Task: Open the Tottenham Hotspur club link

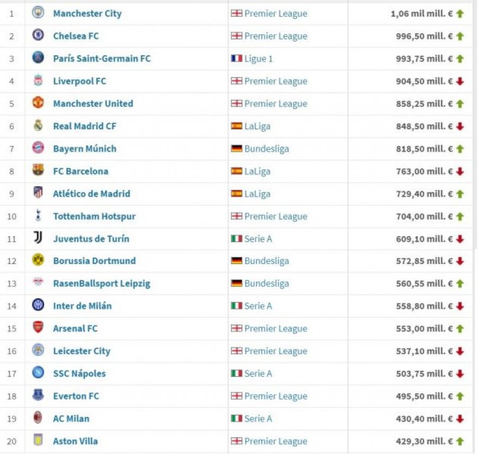Action: 94,216
